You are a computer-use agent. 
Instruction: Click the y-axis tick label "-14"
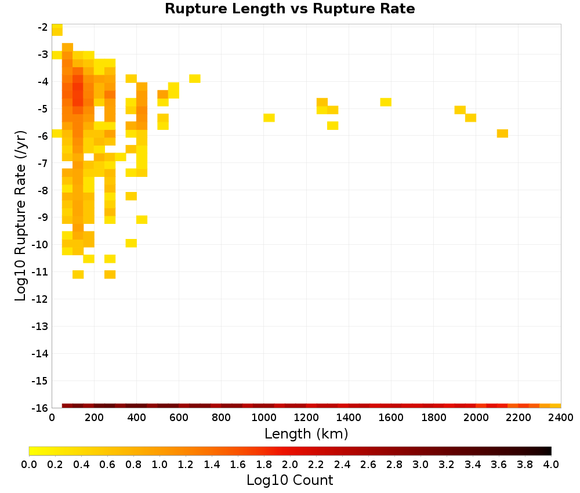click(40, 354)
